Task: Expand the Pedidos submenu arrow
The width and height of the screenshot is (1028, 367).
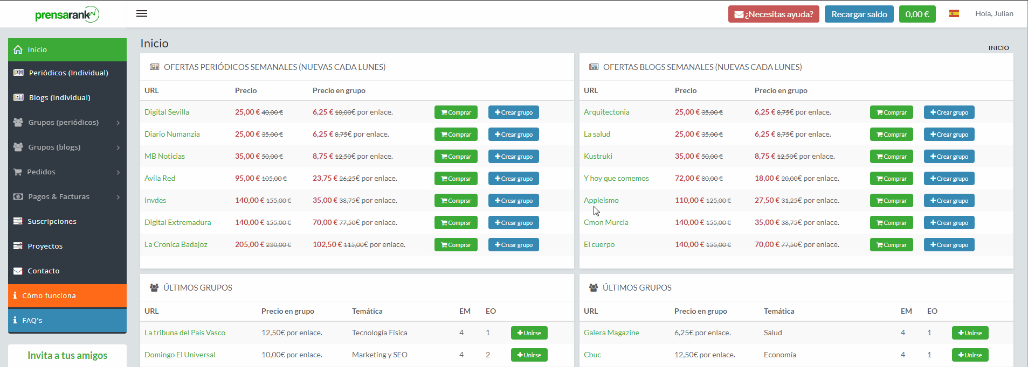Action: click(118, 172)
